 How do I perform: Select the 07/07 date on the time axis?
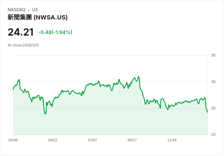click(93, 140)
